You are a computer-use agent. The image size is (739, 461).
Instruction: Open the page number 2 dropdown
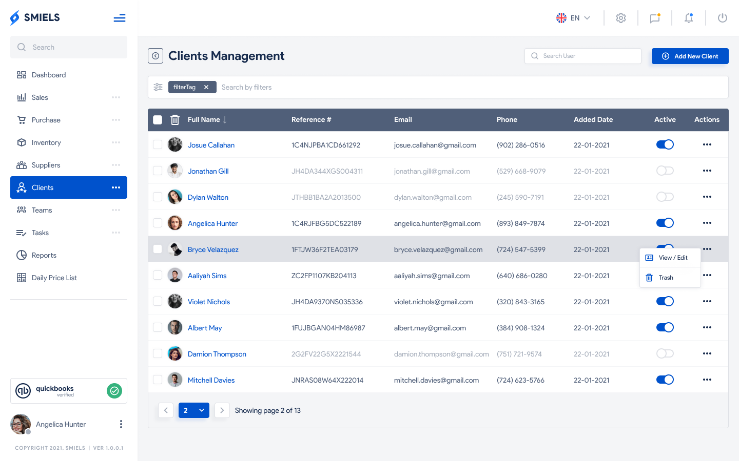tap(194, 410)
